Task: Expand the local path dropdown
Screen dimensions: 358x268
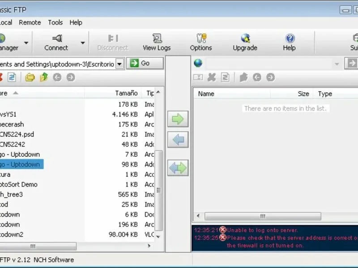Action: click(119, 64)
